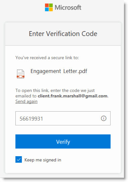Screen dimensions: 128x182
Task: Click the green square of Microsoft logo
Action: coord(51,5)
